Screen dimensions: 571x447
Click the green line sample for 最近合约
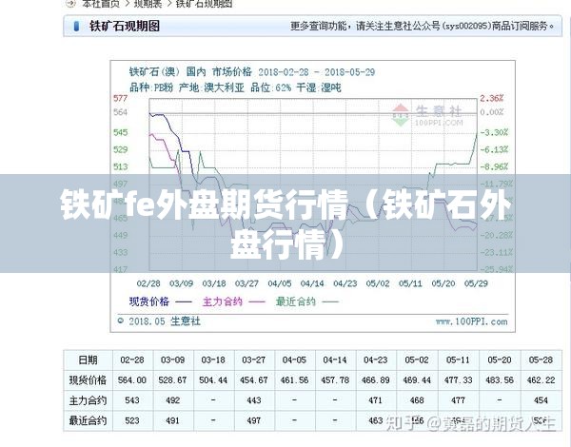point(330,301)
